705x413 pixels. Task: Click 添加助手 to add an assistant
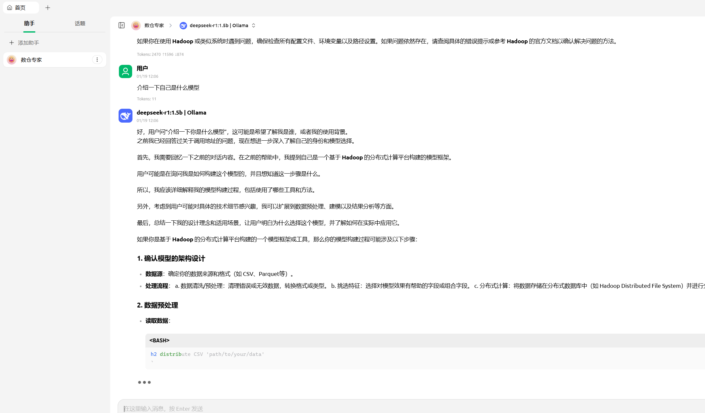point(28,43)
